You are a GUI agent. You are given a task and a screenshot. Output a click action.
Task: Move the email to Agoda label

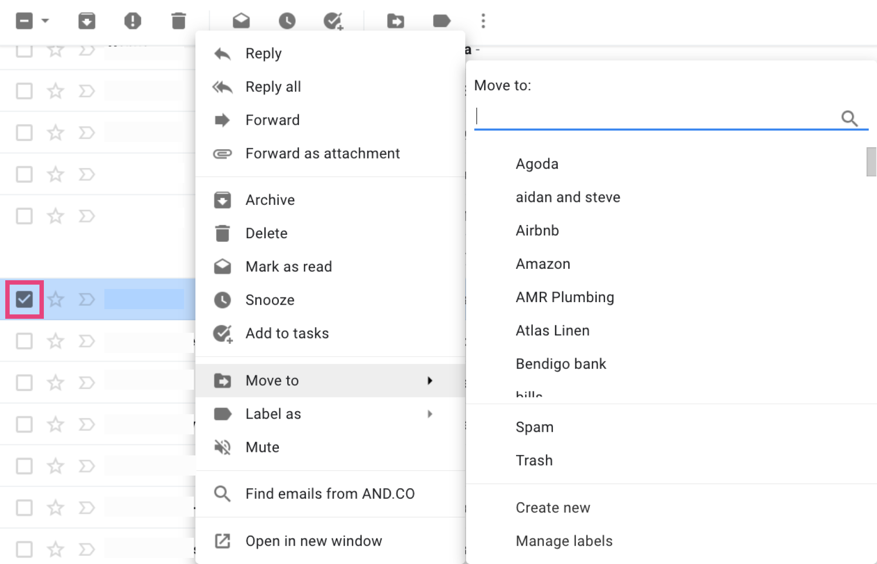click(537, 164)
